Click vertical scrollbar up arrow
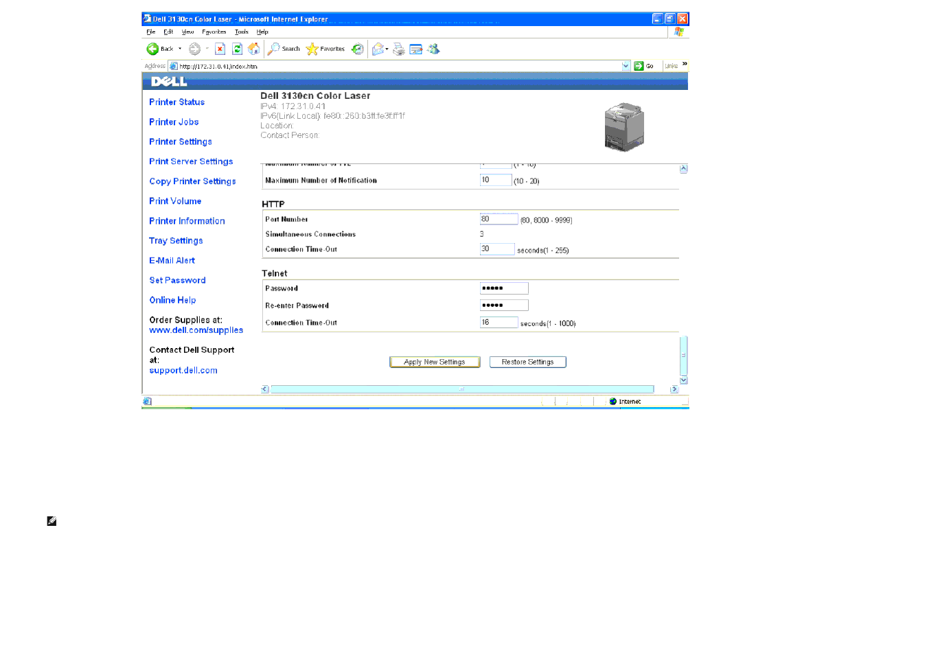 [x=683, y=169]
